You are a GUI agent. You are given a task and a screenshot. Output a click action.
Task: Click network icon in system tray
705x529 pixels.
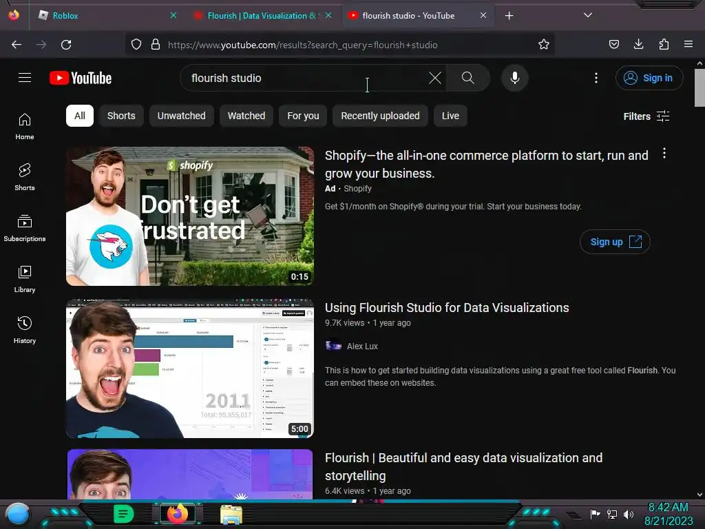612,514
